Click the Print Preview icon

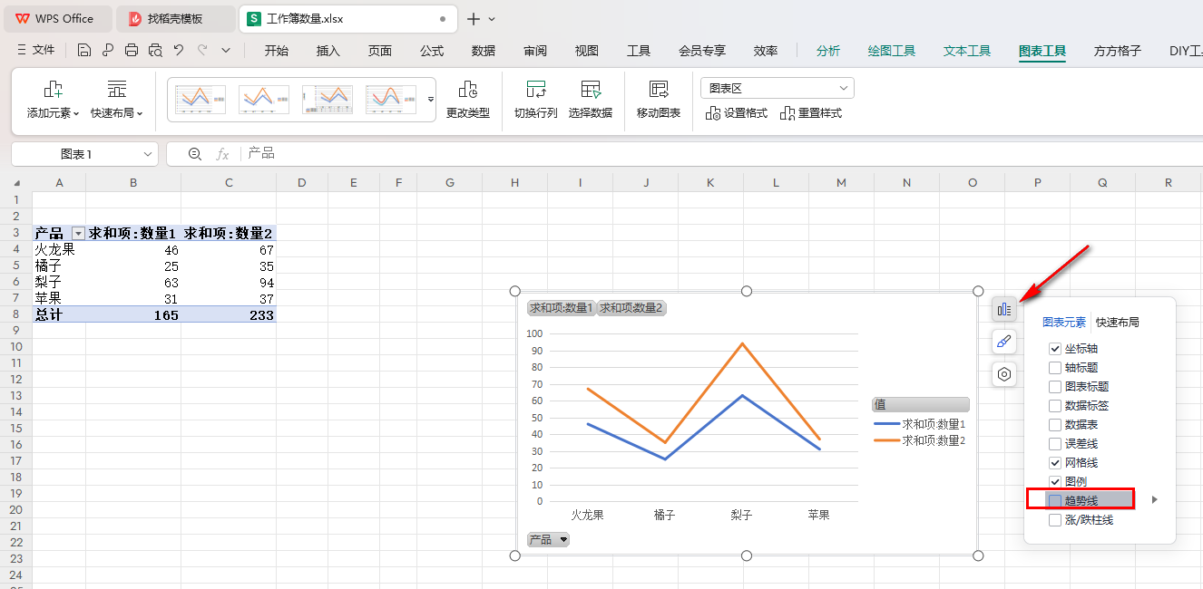pos(155,51)
